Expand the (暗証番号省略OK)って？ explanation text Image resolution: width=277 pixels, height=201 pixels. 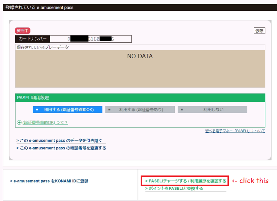point(45,122)
